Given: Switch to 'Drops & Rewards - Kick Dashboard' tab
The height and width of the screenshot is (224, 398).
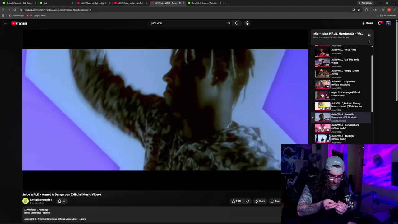Looking at the screenshot, I should coord(19,3).
